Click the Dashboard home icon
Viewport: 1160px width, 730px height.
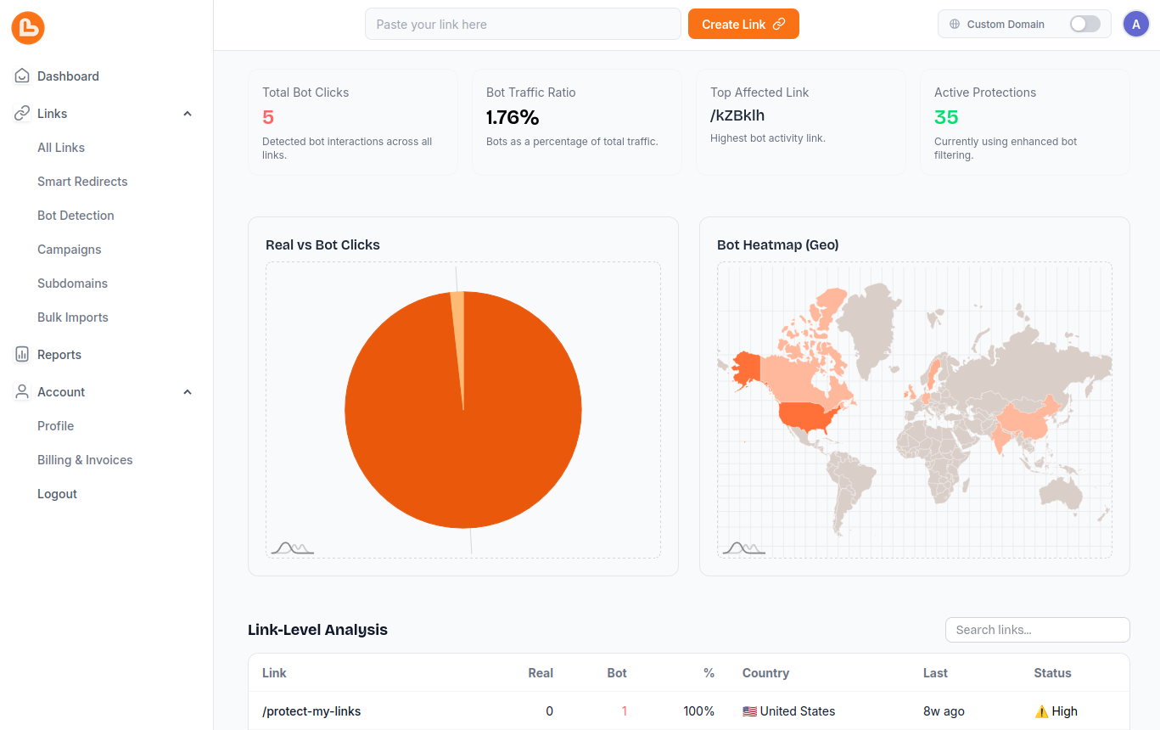point(22,76)
